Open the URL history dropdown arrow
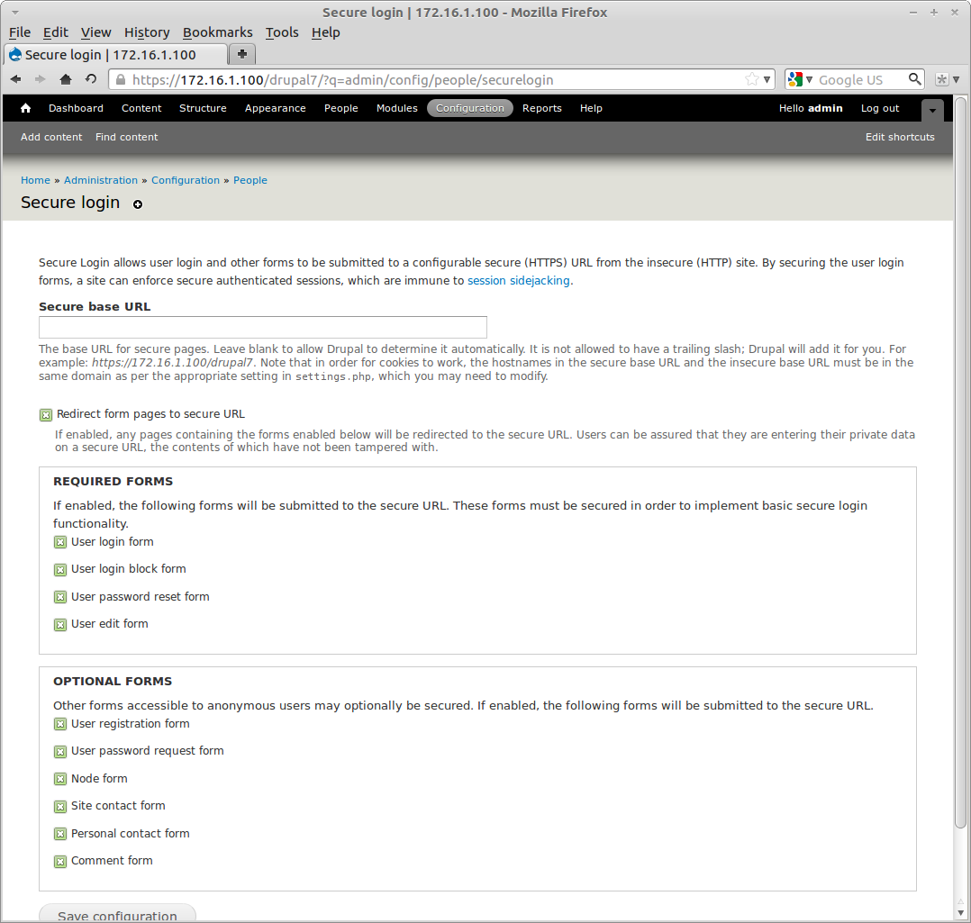 pos(767,79)
